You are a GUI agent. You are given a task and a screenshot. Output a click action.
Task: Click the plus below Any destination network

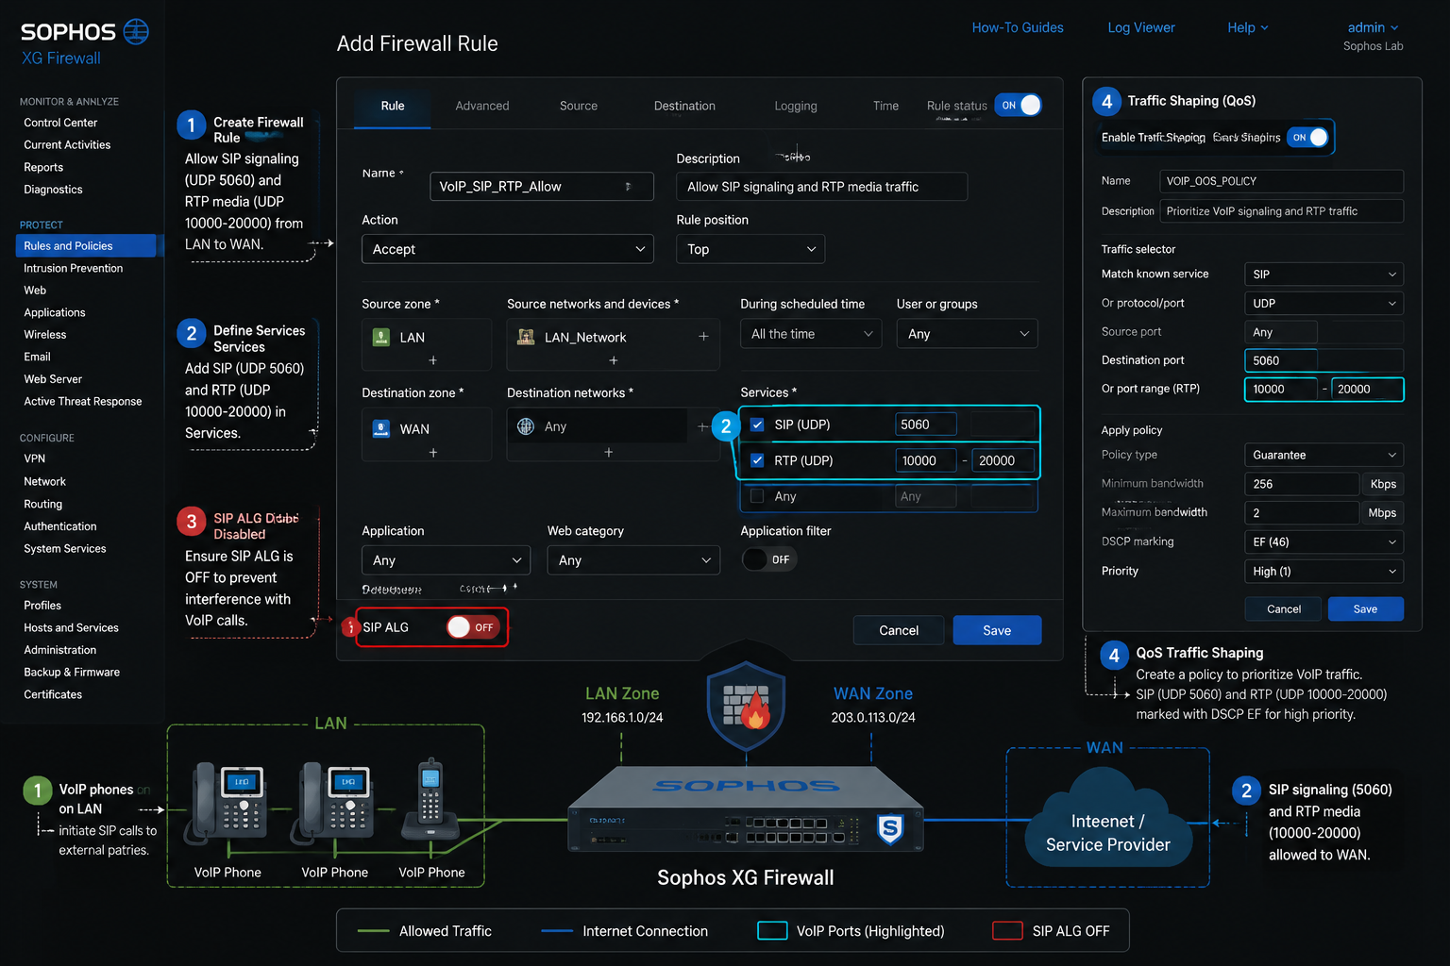click(609, 453)
